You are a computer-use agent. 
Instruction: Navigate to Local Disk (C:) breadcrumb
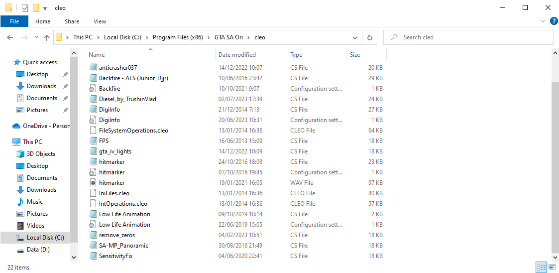[x=122, y=37]
